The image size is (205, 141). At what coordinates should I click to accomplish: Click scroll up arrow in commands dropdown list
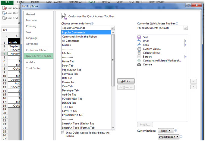tap(113, 32)
